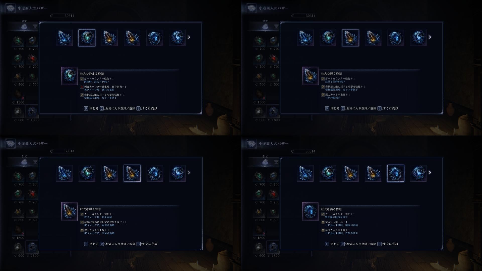
Task: Click the 壮大な滴る昏景 relic name
Action: tap(331, 209)
